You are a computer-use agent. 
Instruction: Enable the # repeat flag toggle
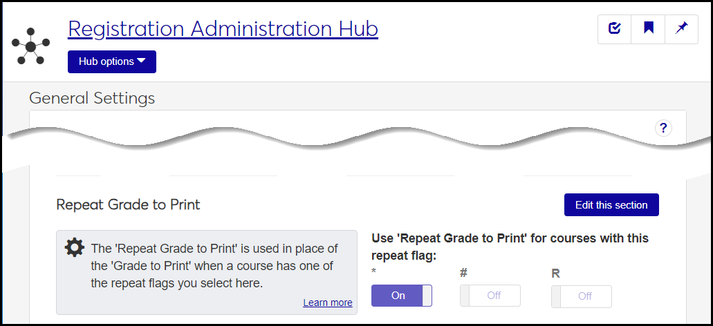click(x=490, y=296)
